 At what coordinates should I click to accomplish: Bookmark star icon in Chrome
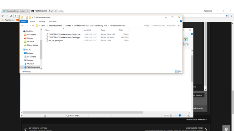[x=227, y=16]
